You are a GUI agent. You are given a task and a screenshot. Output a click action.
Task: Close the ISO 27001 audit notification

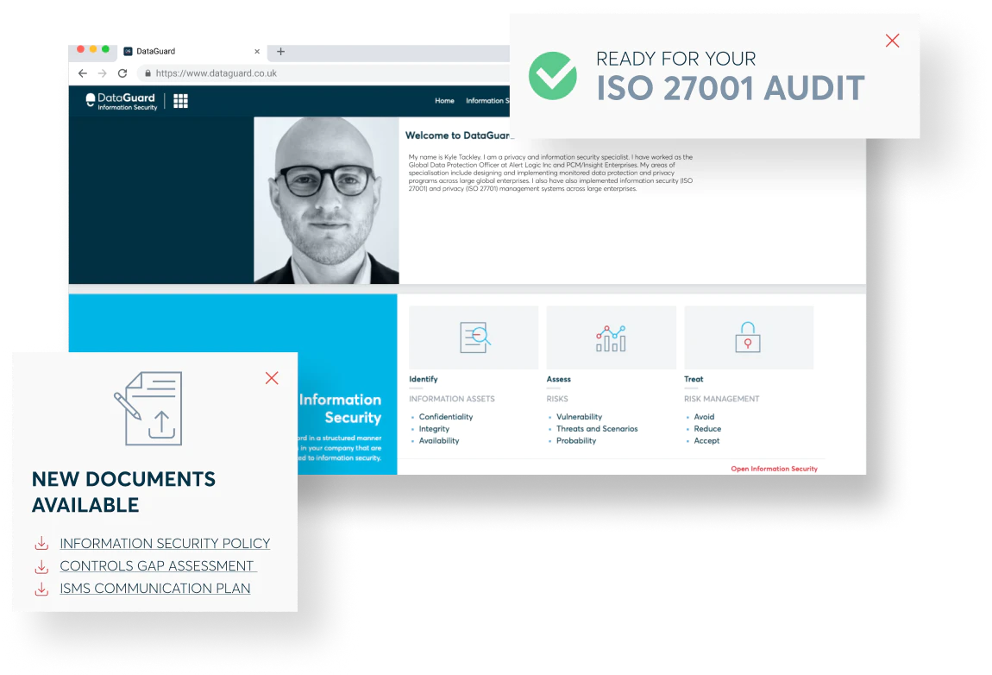(x=892, y=41)
